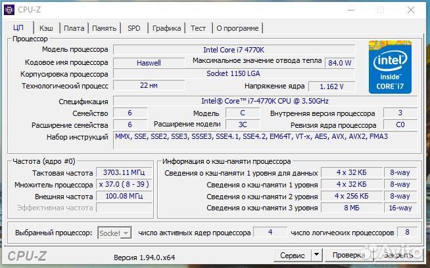Click the specification field i7-4770K CPU @ 3.50GHz

pos(265,101)
